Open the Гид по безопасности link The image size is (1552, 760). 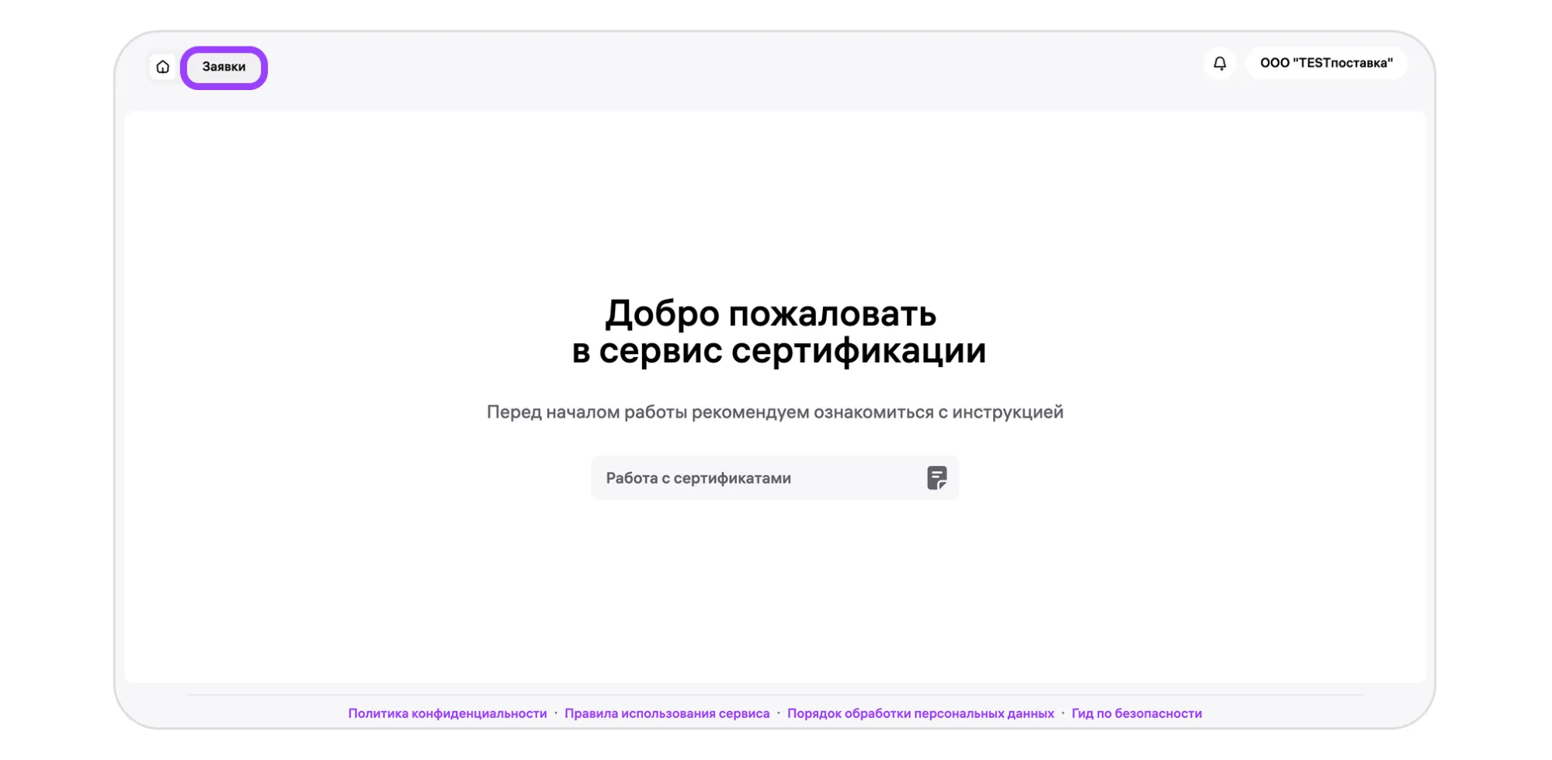click(1136, 713)
